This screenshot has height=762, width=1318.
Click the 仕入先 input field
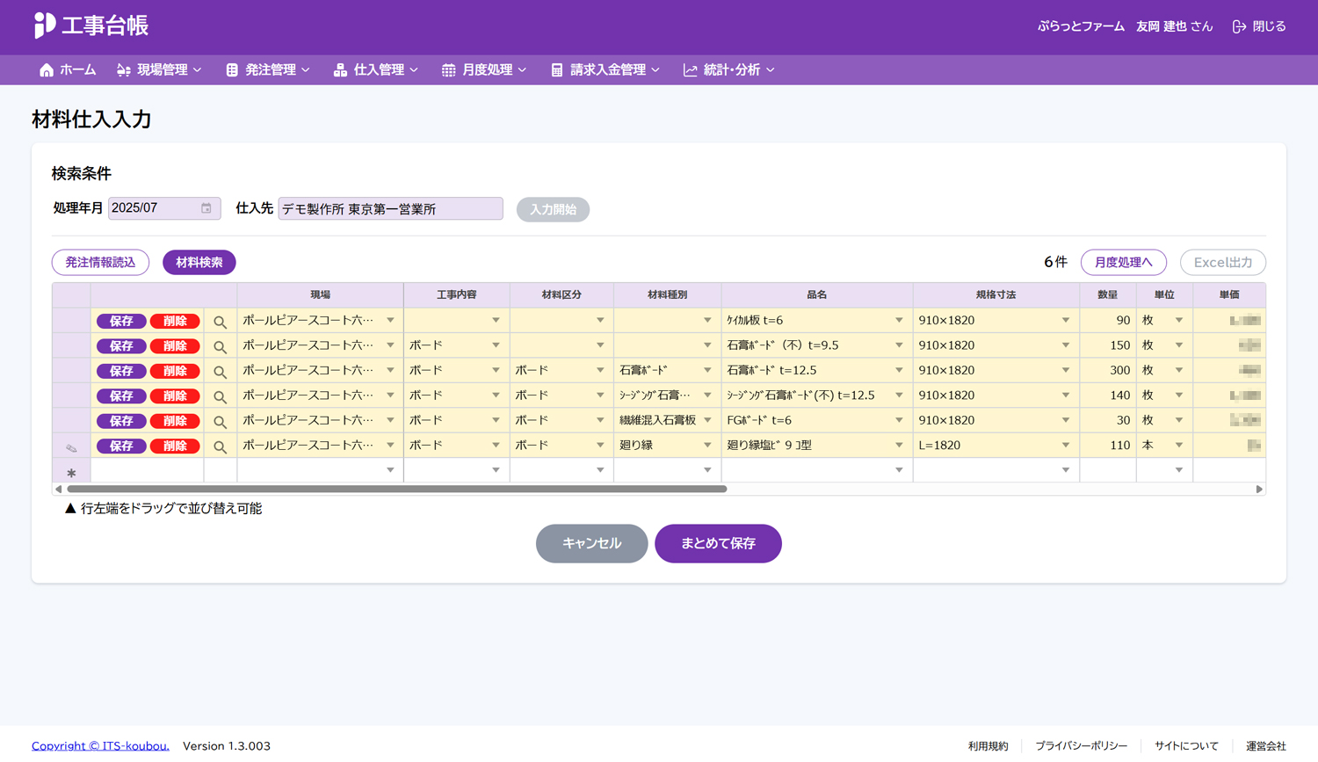[390, 208]
